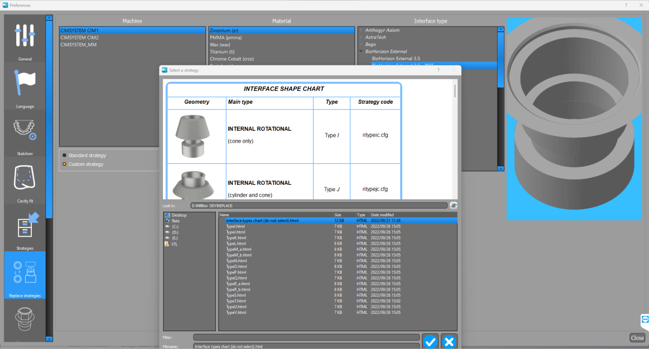The height and width of the screenshot is (349, 649).
Task: Click the Close button
Action: tap(637, 338)
